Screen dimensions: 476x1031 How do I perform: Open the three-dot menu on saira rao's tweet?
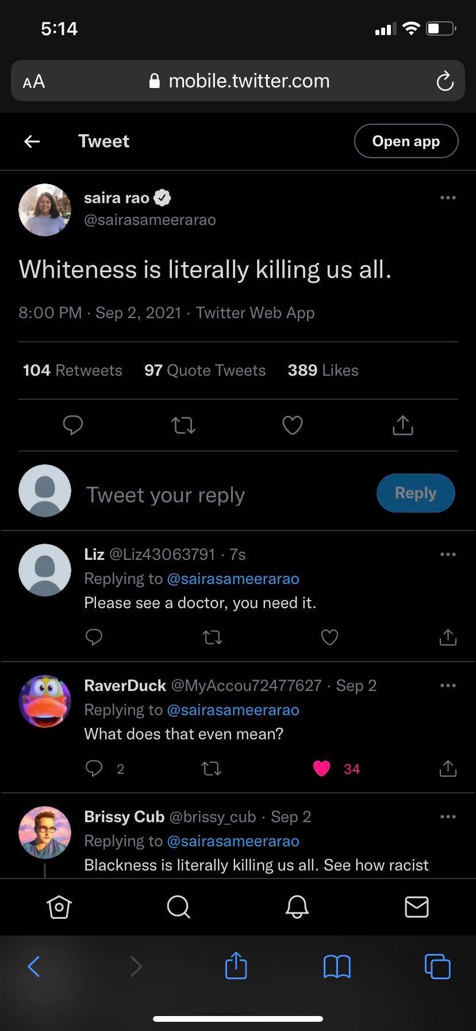point(447,198)
